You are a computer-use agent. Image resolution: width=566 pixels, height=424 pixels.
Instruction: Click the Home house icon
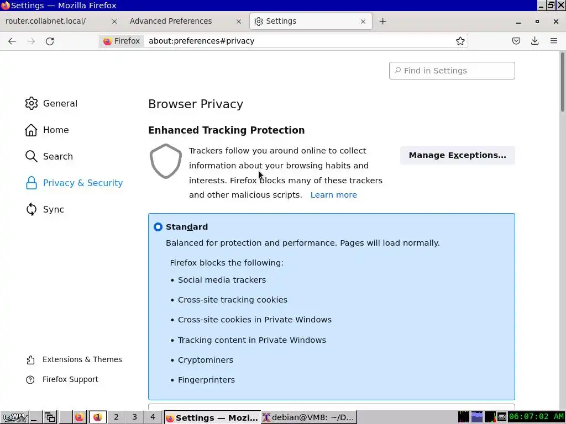[31, 130]
